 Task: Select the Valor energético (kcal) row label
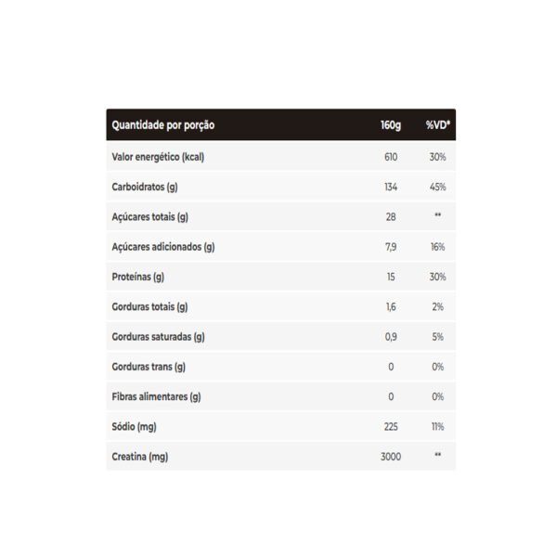[x=158, y=157]
